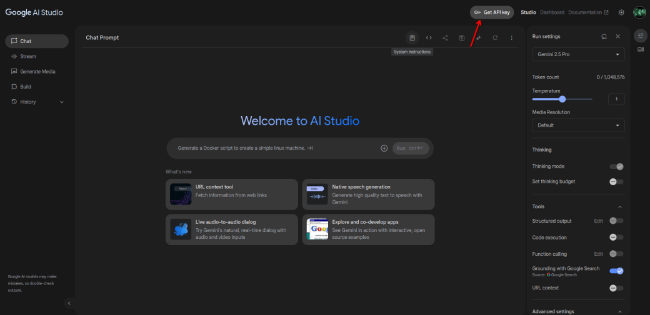Enable the URL context toggle
This screenshot has height=315, width=650.
pos(616,288)
